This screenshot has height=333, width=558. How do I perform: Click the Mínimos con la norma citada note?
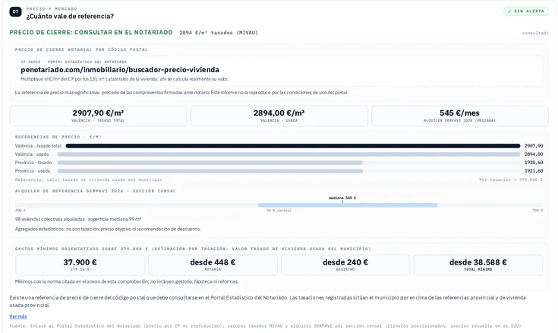[x=127, y=281]
